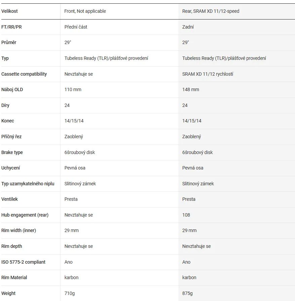Click the Hub engagement (rear) label
Screen dimensions: 295x301
point(25,215)
